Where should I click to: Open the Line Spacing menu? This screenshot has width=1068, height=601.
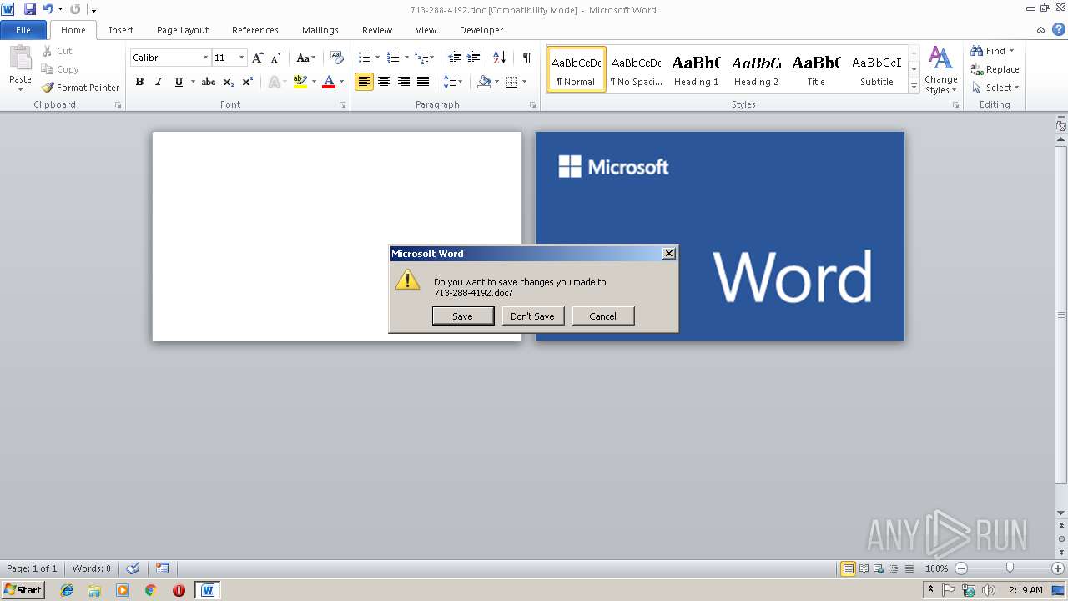(x=452, y=82)
